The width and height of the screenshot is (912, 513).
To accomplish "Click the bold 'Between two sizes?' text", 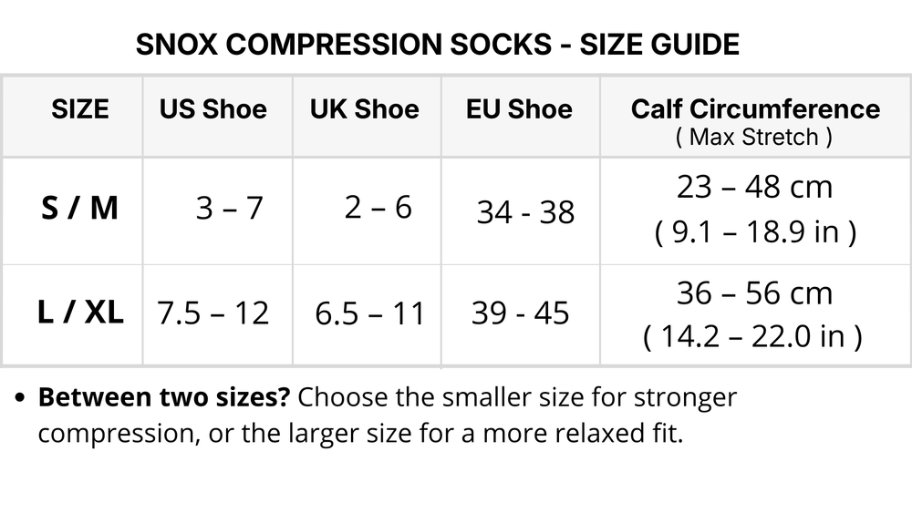I will 163,398.
